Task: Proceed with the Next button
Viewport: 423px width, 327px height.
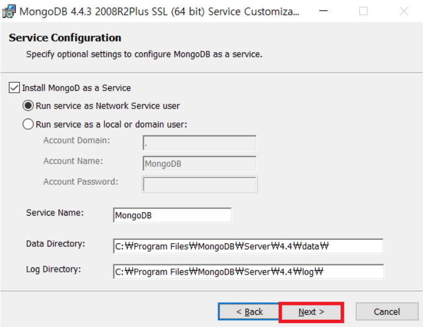Action: [311, 312]
